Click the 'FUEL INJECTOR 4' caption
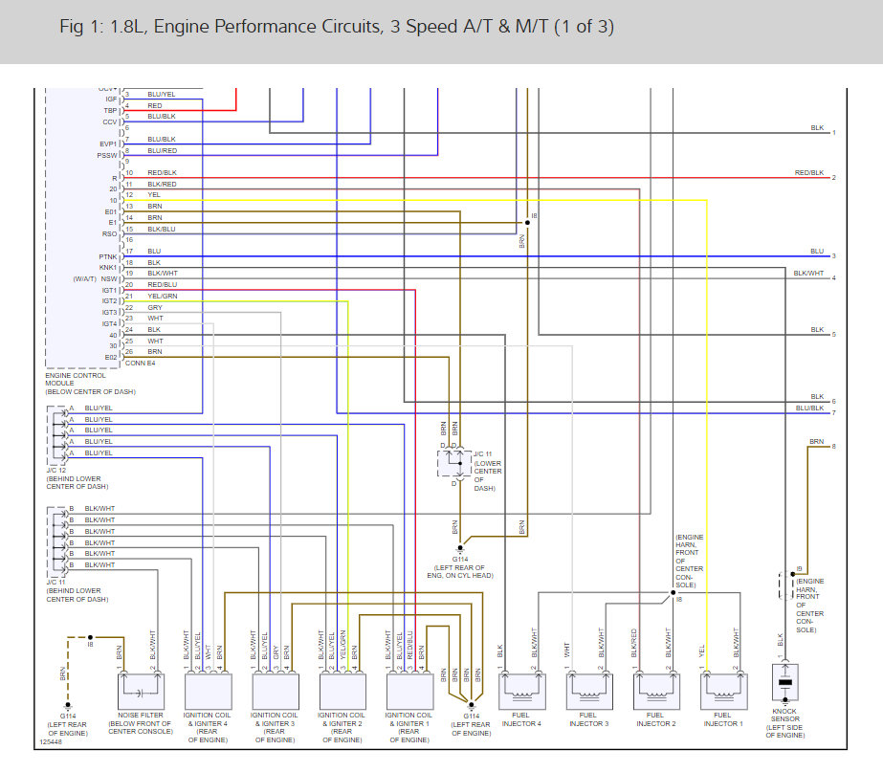This screenshot has width=883, height=772. coord(521,719)
